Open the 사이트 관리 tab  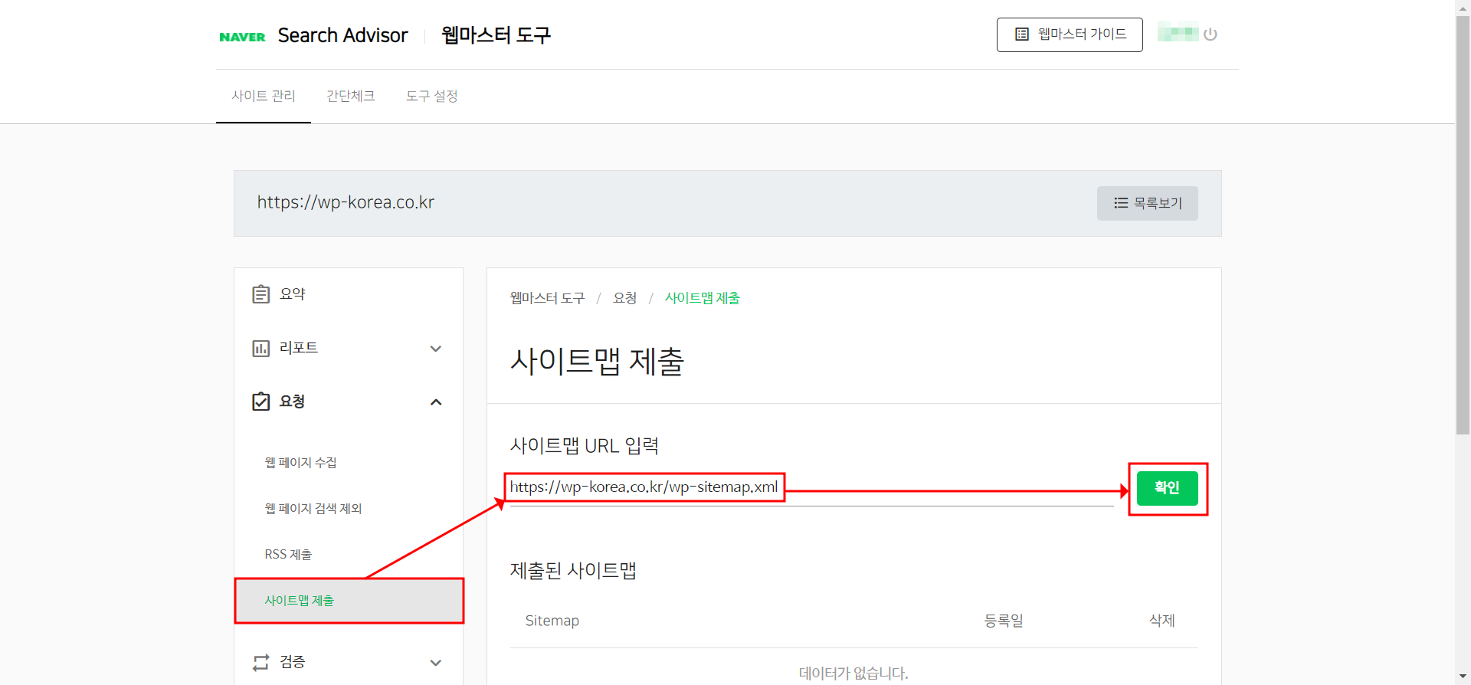pos(264,96)
